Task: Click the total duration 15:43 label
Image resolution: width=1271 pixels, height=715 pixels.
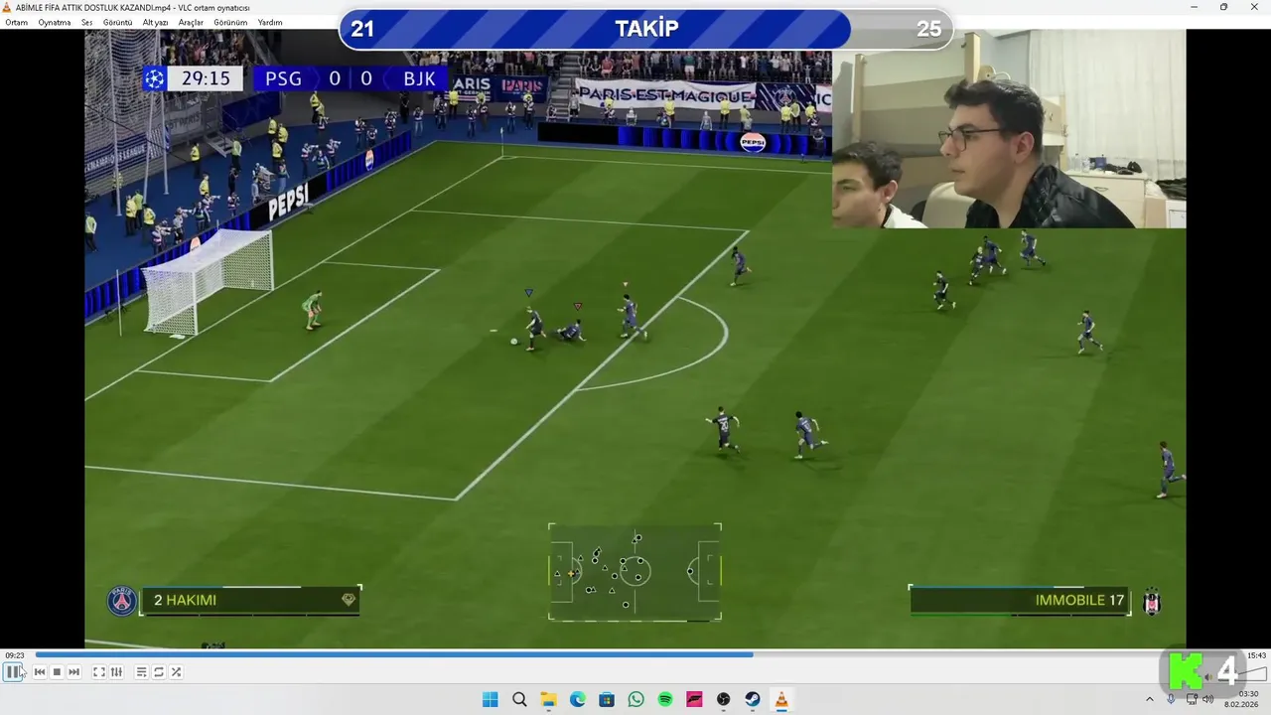Action: click(x=1256, y=655)
